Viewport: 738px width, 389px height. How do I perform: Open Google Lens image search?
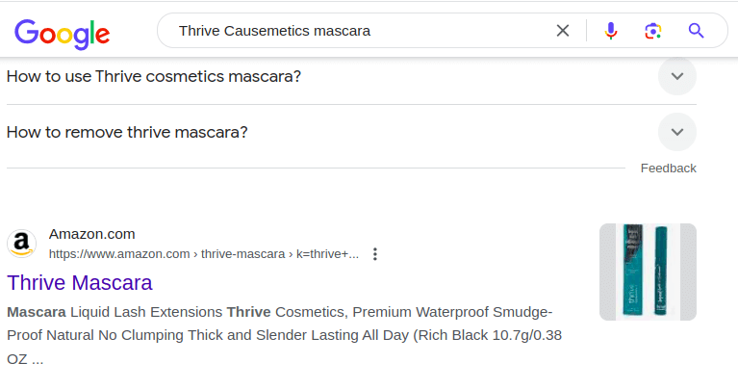click(x=653, y=31)
